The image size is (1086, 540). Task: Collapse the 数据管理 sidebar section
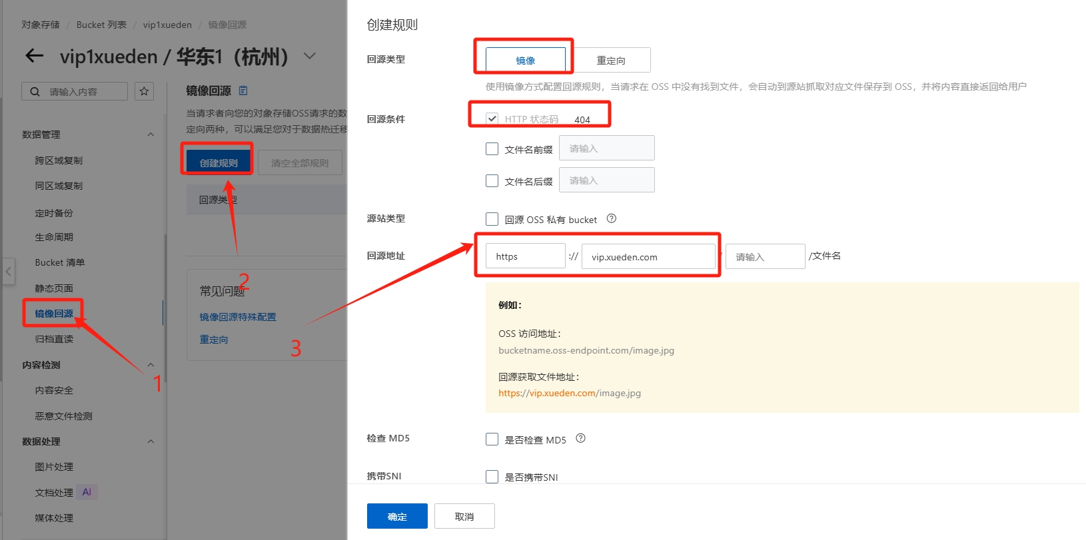[151, 135]
